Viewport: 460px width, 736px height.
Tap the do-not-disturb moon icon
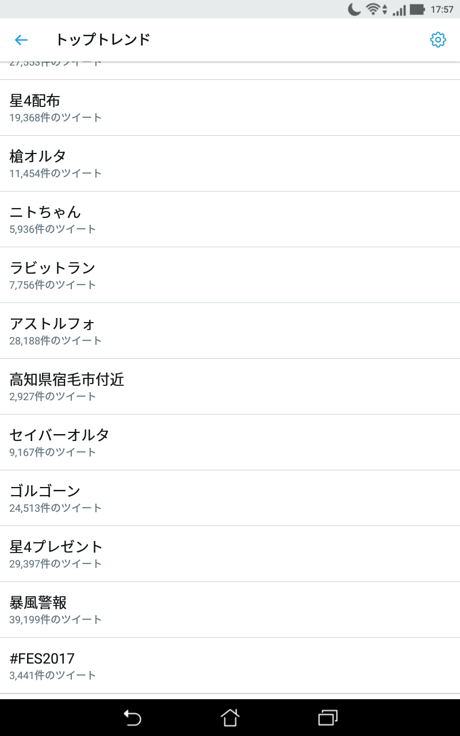[354, 9]
